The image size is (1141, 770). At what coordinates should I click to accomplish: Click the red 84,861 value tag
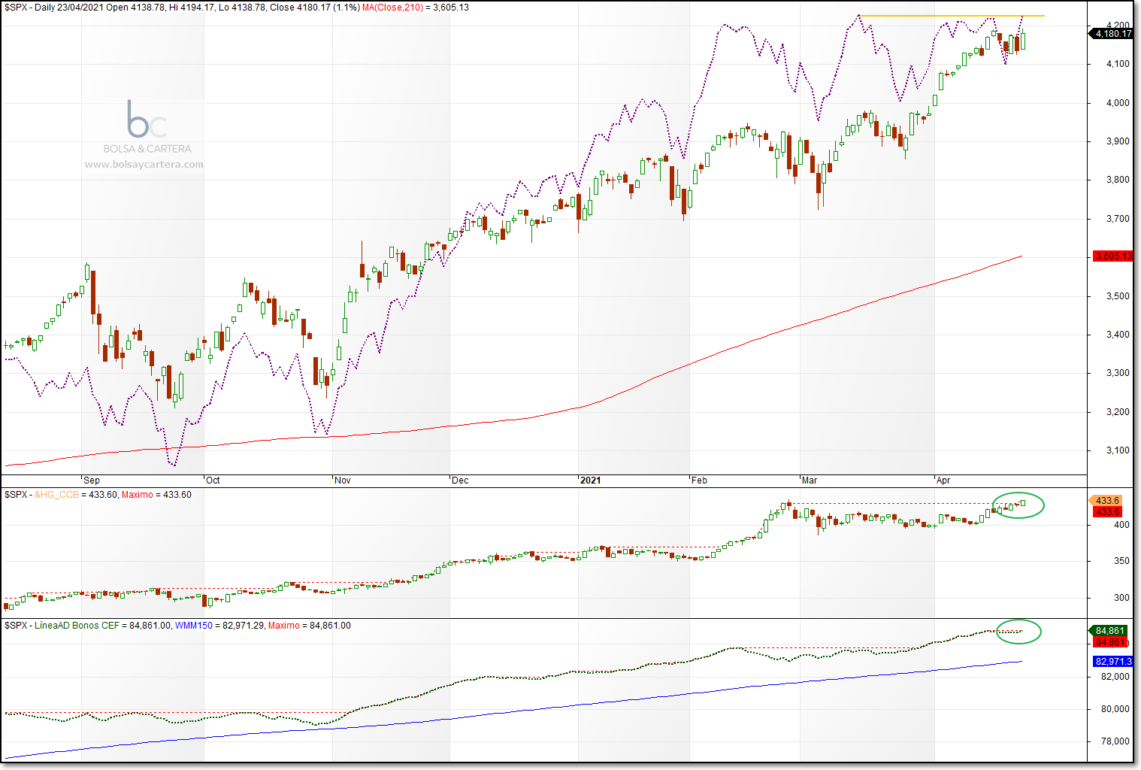(x=1109, y=642)
